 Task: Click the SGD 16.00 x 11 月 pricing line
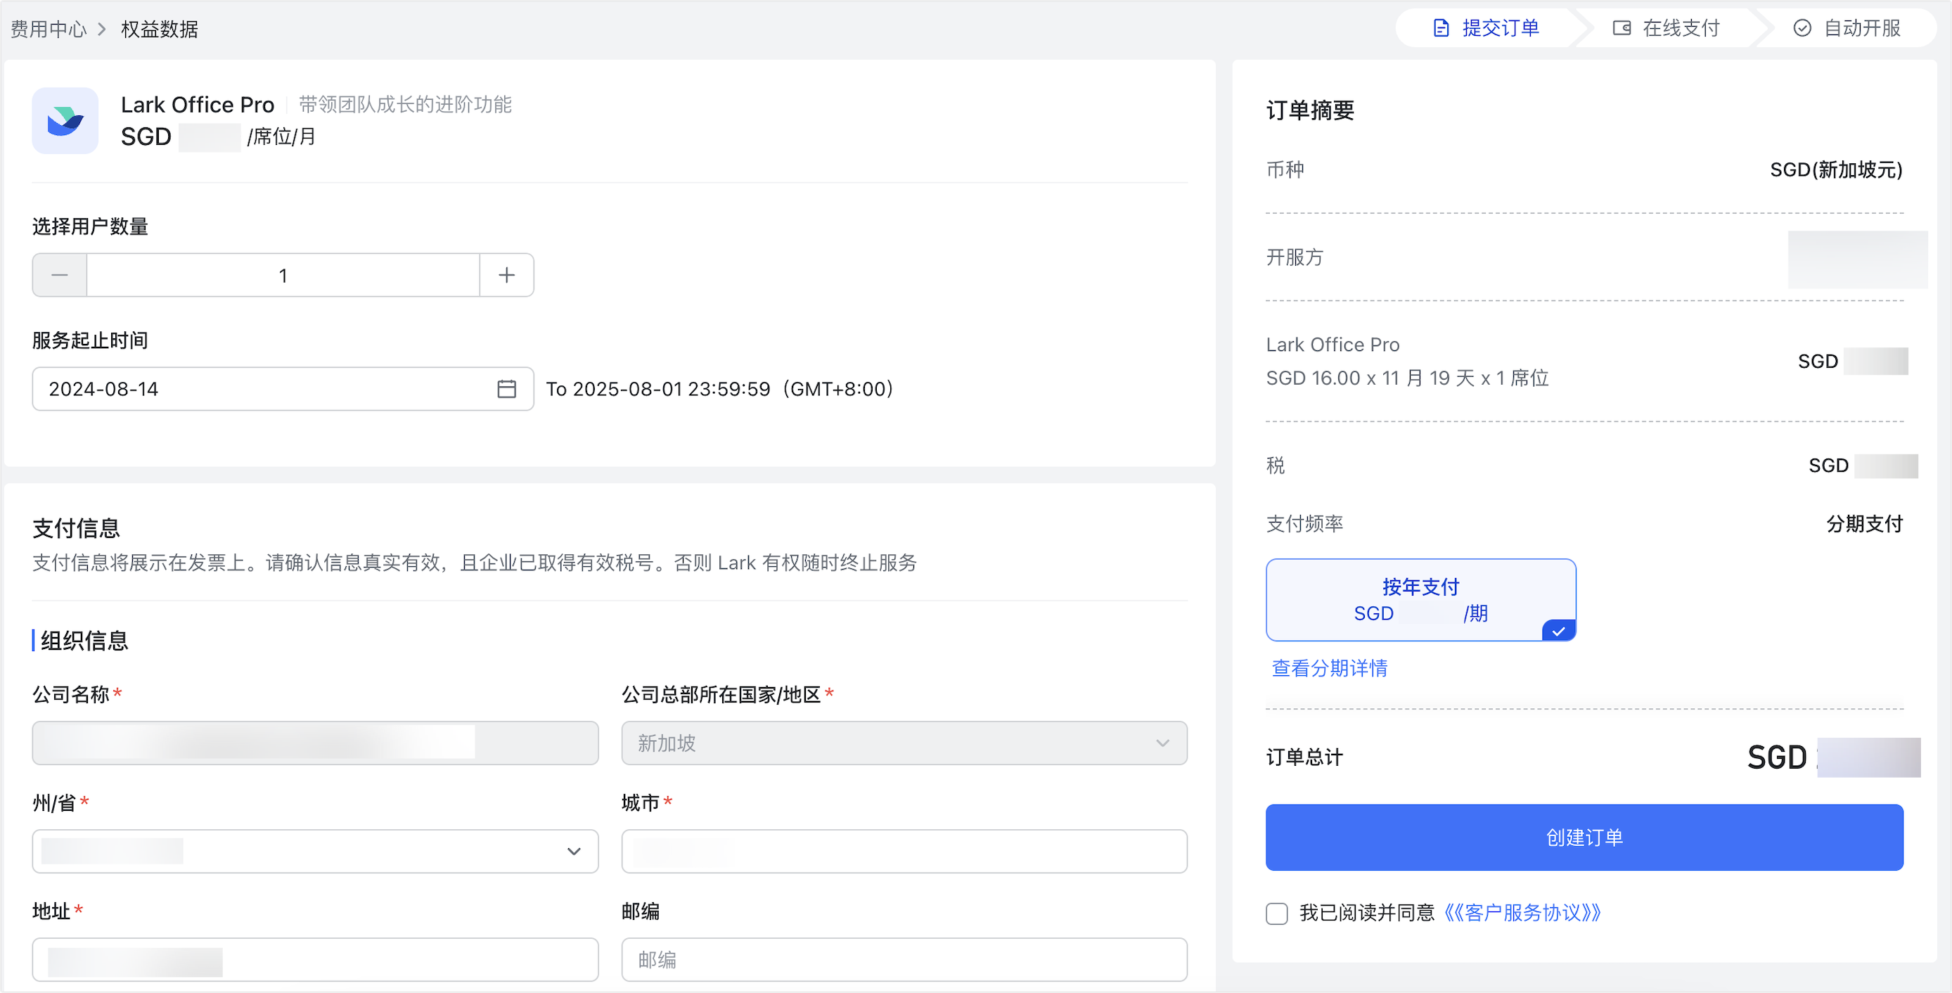coord(1407,378)
